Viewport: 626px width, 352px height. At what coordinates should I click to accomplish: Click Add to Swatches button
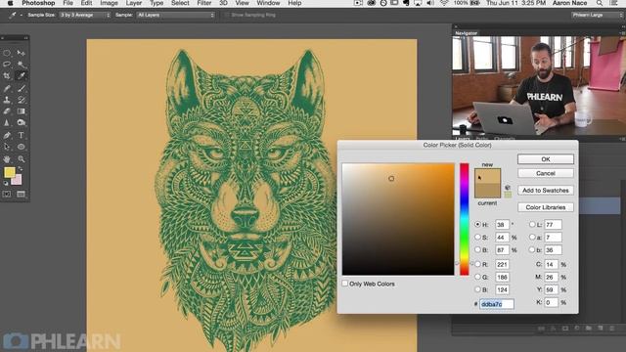[546, 191]
